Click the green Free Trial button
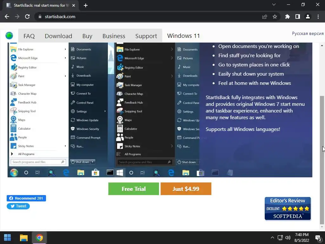Image resolution: width=325 pixels, height=244 pixels. 134,189
